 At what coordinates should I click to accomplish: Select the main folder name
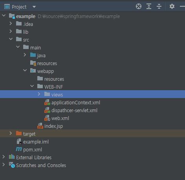point(35,48)
